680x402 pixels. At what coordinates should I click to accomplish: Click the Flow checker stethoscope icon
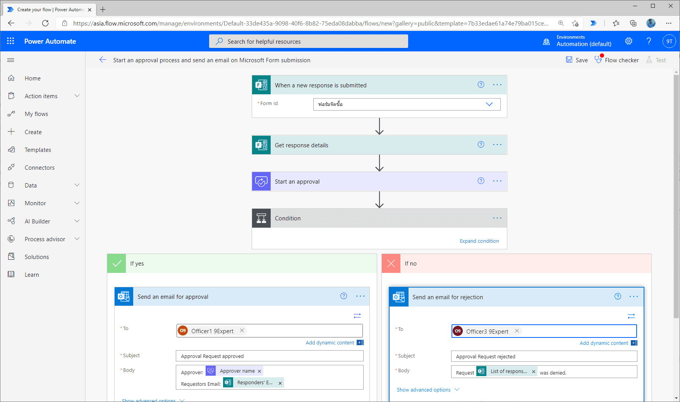[598, 60]
